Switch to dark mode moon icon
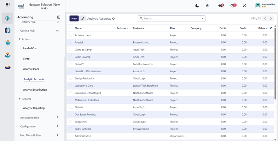This screenshot has width=278, height=141. tap(197, 6)
